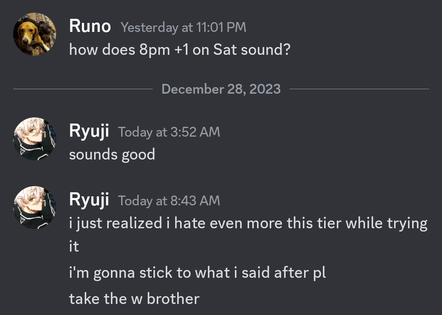Click the "sounds good" message text
This screenshot has width=442, height=315.
[x=112, y=155]
